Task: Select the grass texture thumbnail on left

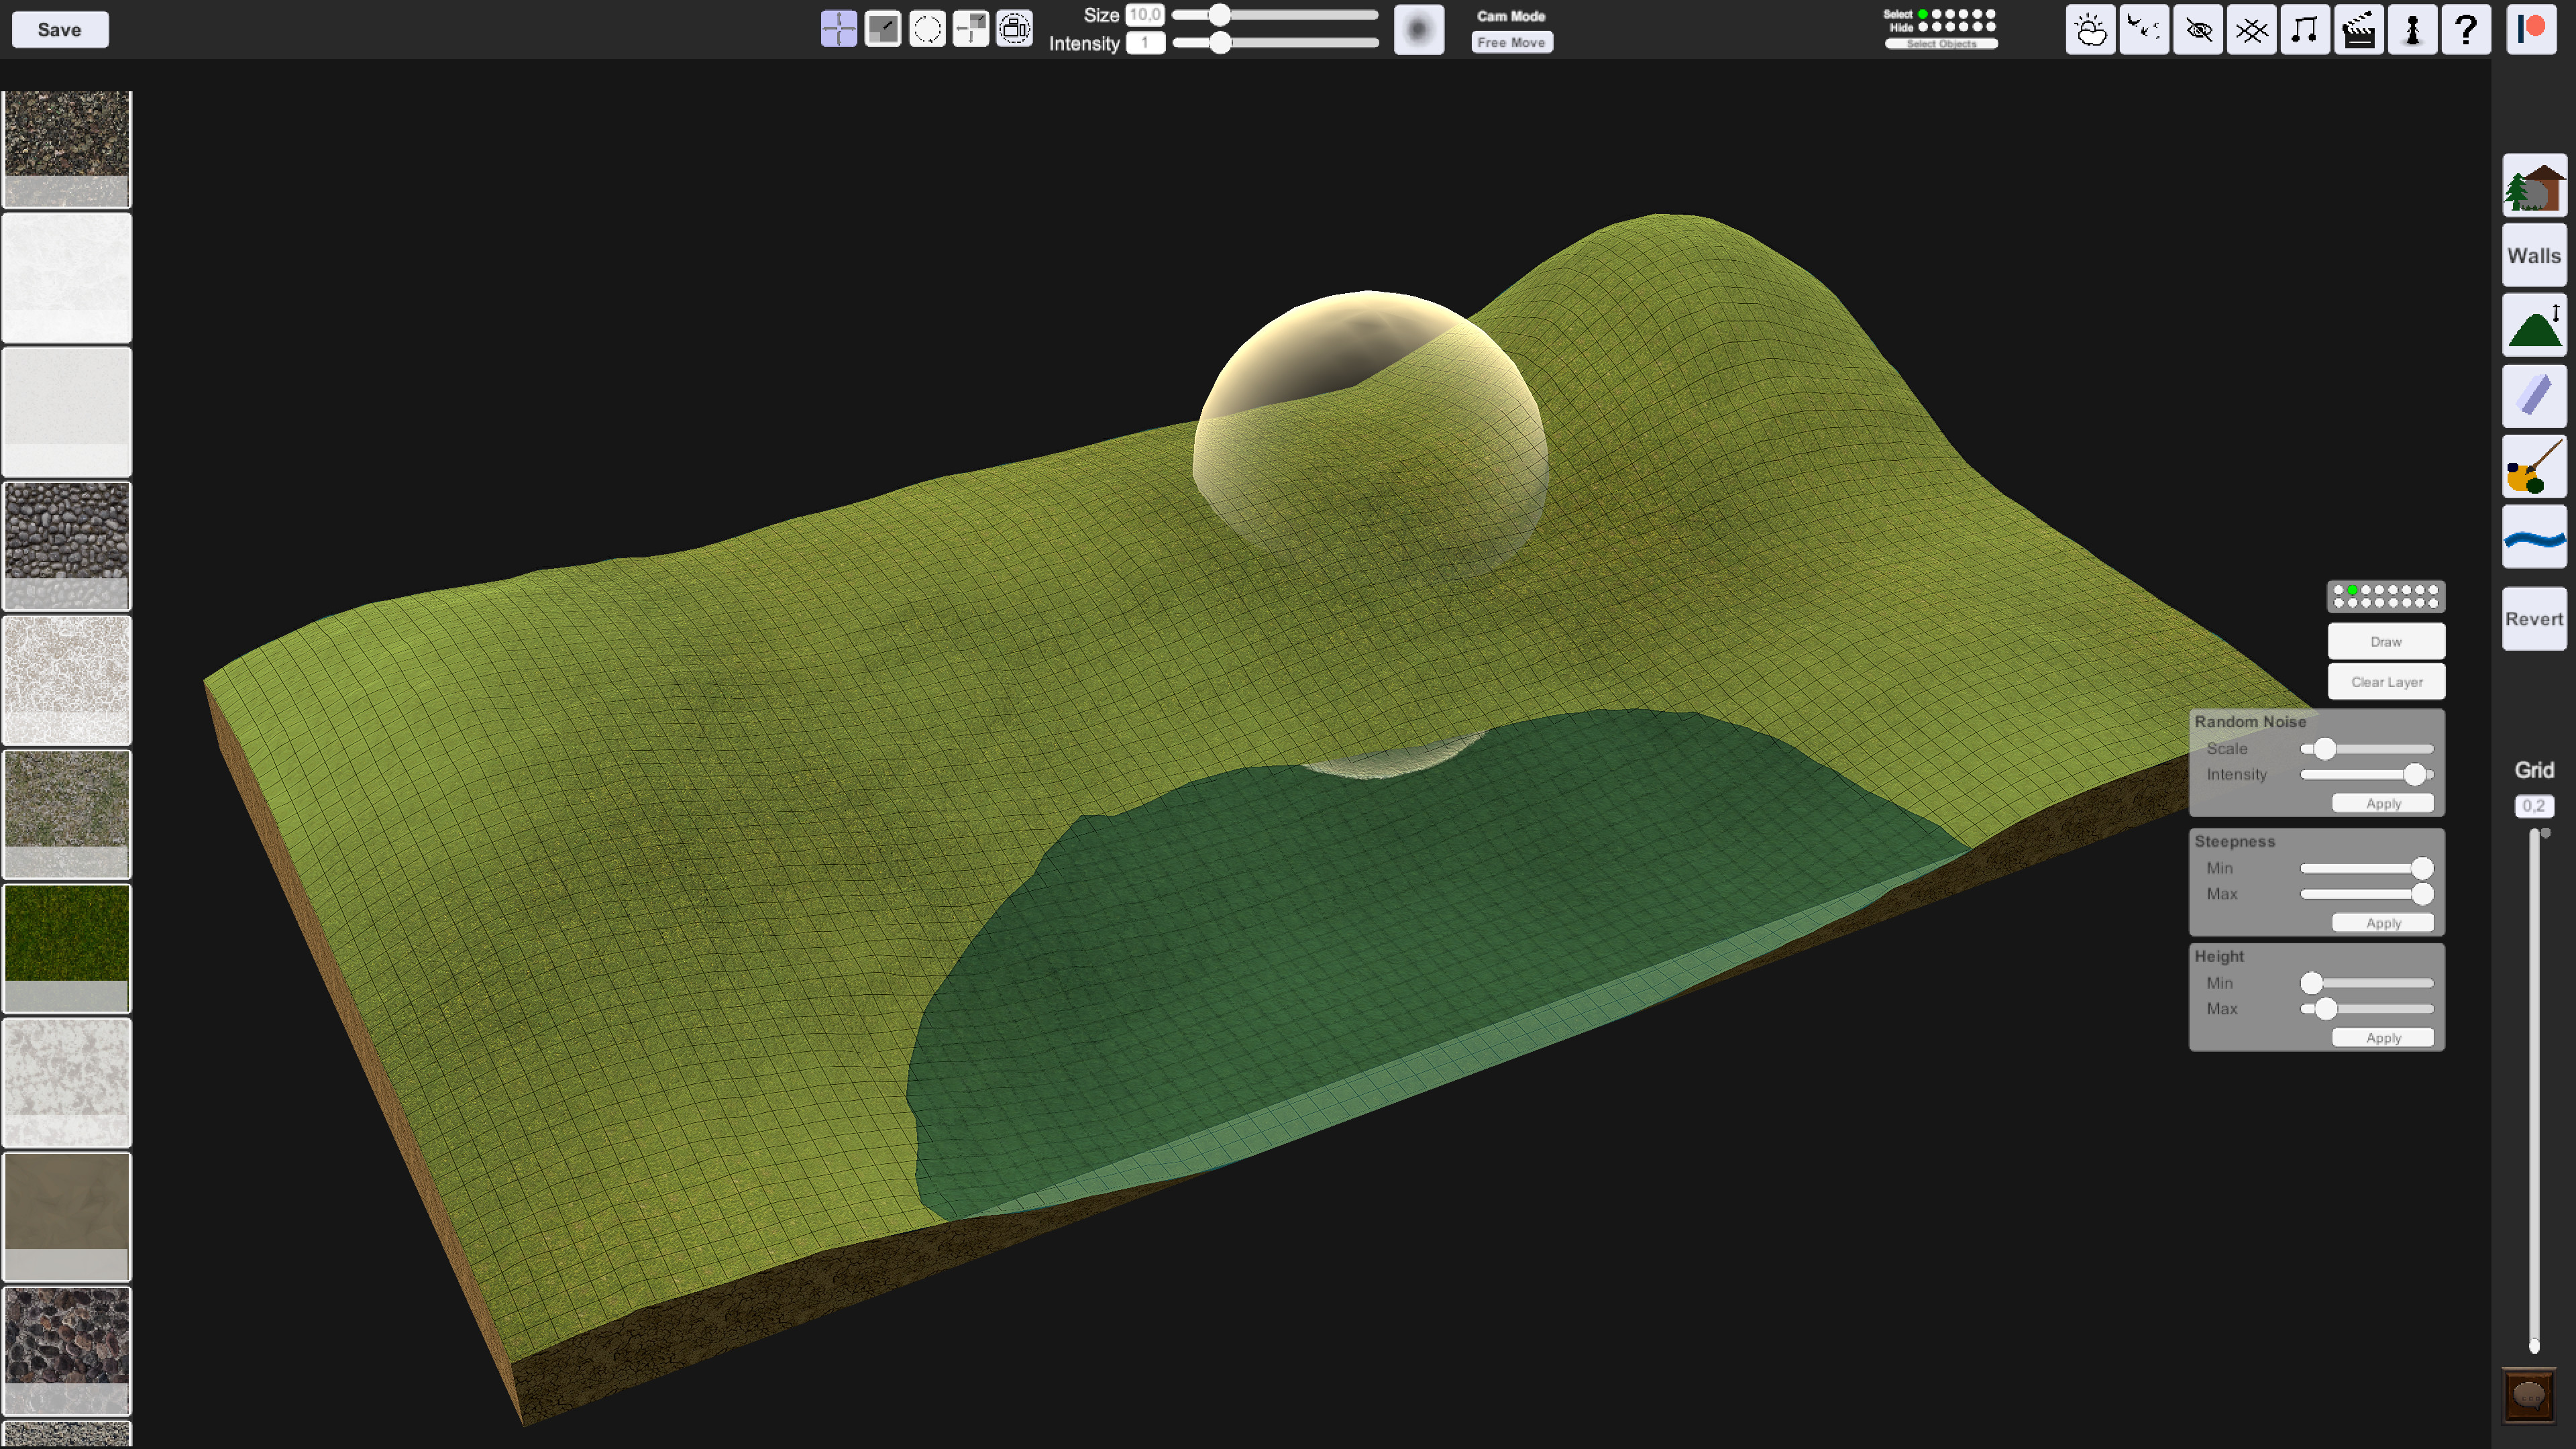Action: [66, 940]
